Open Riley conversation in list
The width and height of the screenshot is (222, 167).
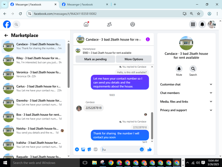33,60
